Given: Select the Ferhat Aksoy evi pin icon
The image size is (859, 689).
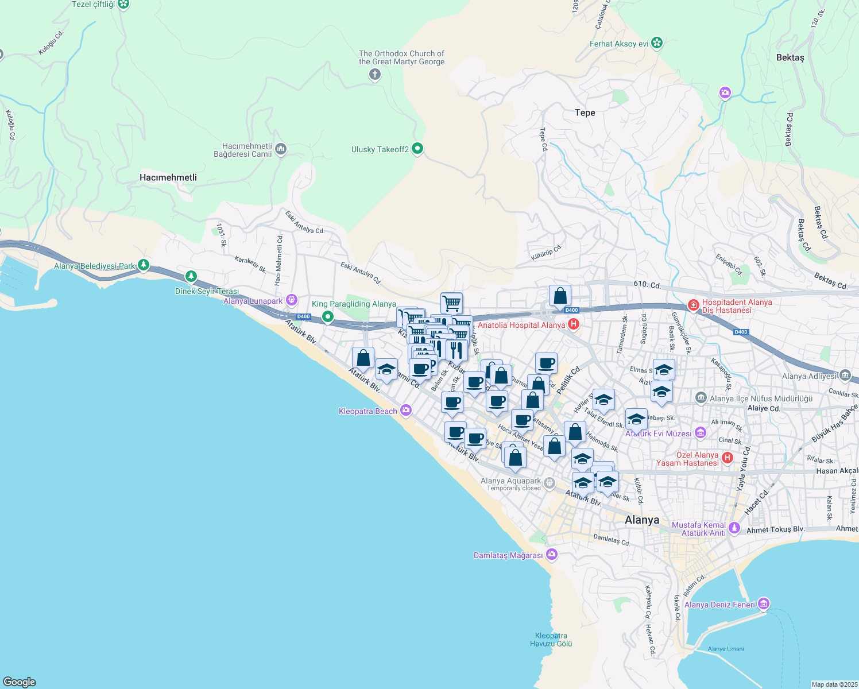Looking at the screenshot, I should [657, 43].
